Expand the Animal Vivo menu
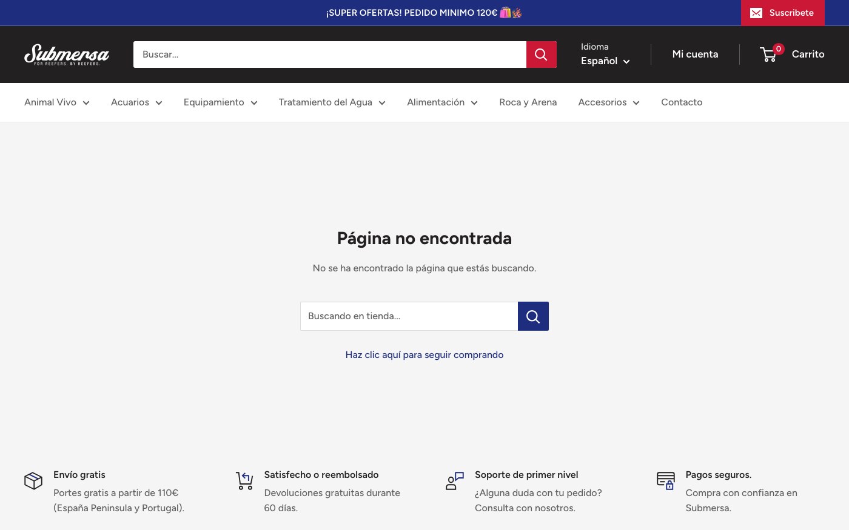849x530 pixels. 57,102
